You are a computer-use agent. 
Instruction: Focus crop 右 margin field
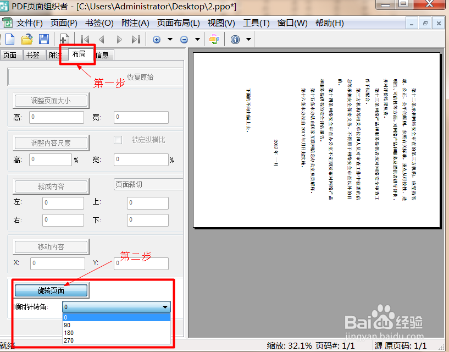coord(63,220)
